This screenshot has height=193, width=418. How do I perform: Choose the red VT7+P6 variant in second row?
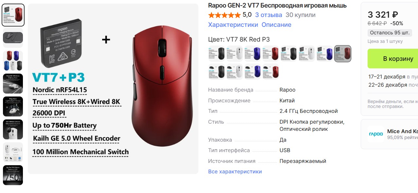click(270, 72)
